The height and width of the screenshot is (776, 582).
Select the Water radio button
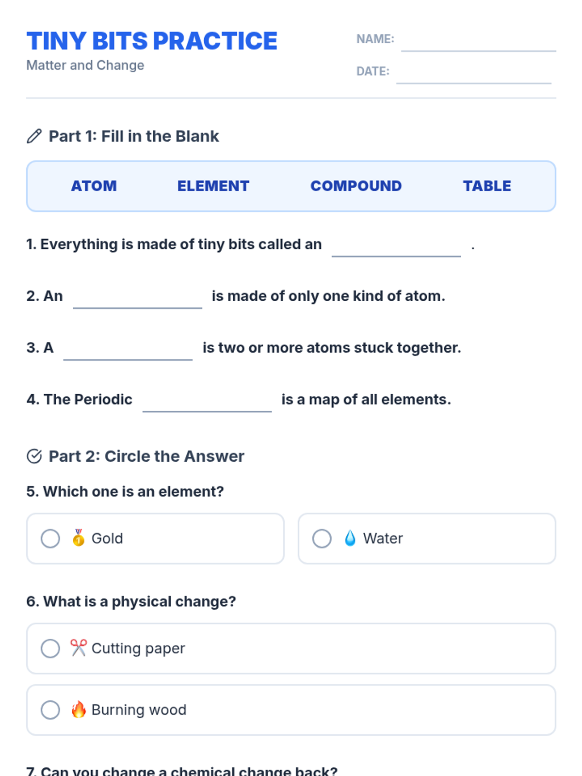pyautogui.click(x=322, y=538)
